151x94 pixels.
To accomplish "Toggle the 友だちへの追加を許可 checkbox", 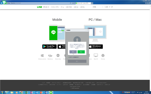I will [x=68, y=57].
